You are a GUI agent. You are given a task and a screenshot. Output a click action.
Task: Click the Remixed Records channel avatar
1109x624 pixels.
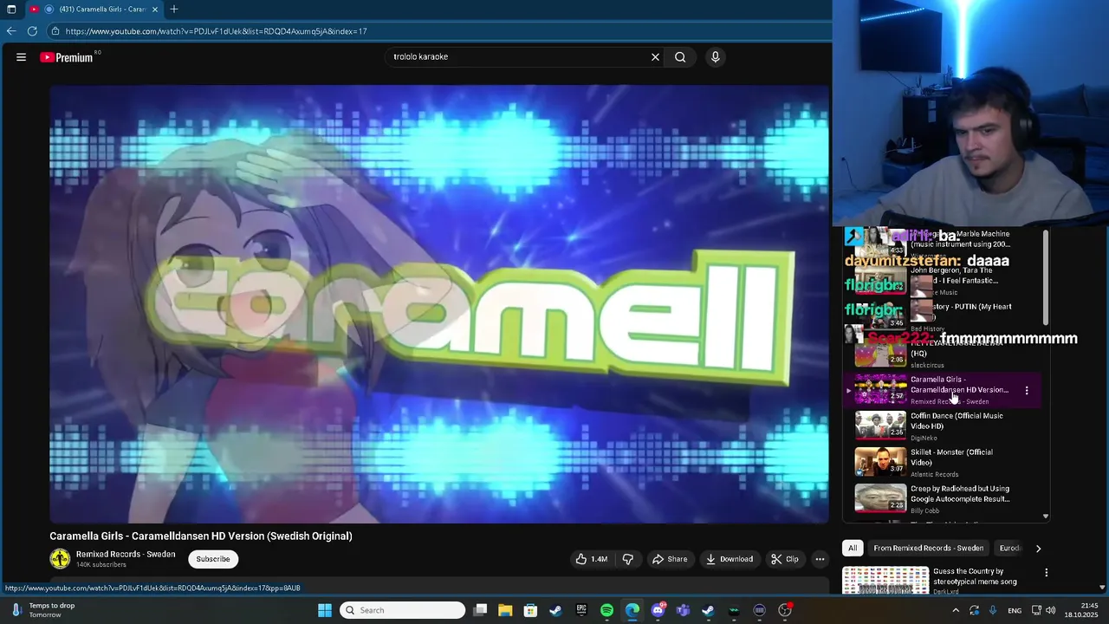point(60,559)
